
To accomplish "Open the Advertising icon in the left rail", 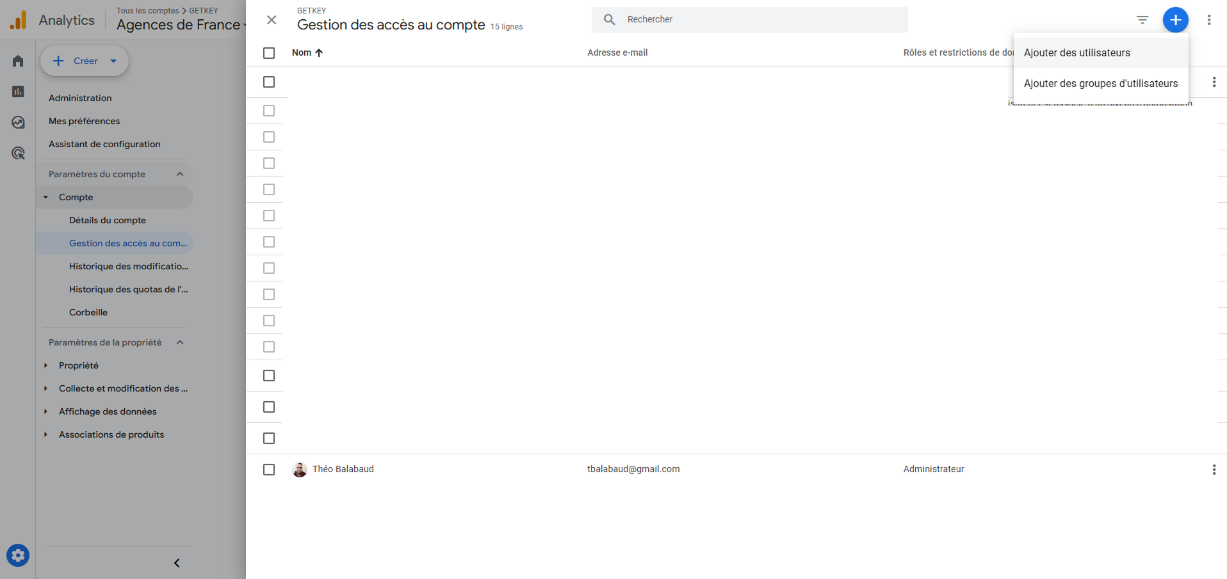I will 17,153.
